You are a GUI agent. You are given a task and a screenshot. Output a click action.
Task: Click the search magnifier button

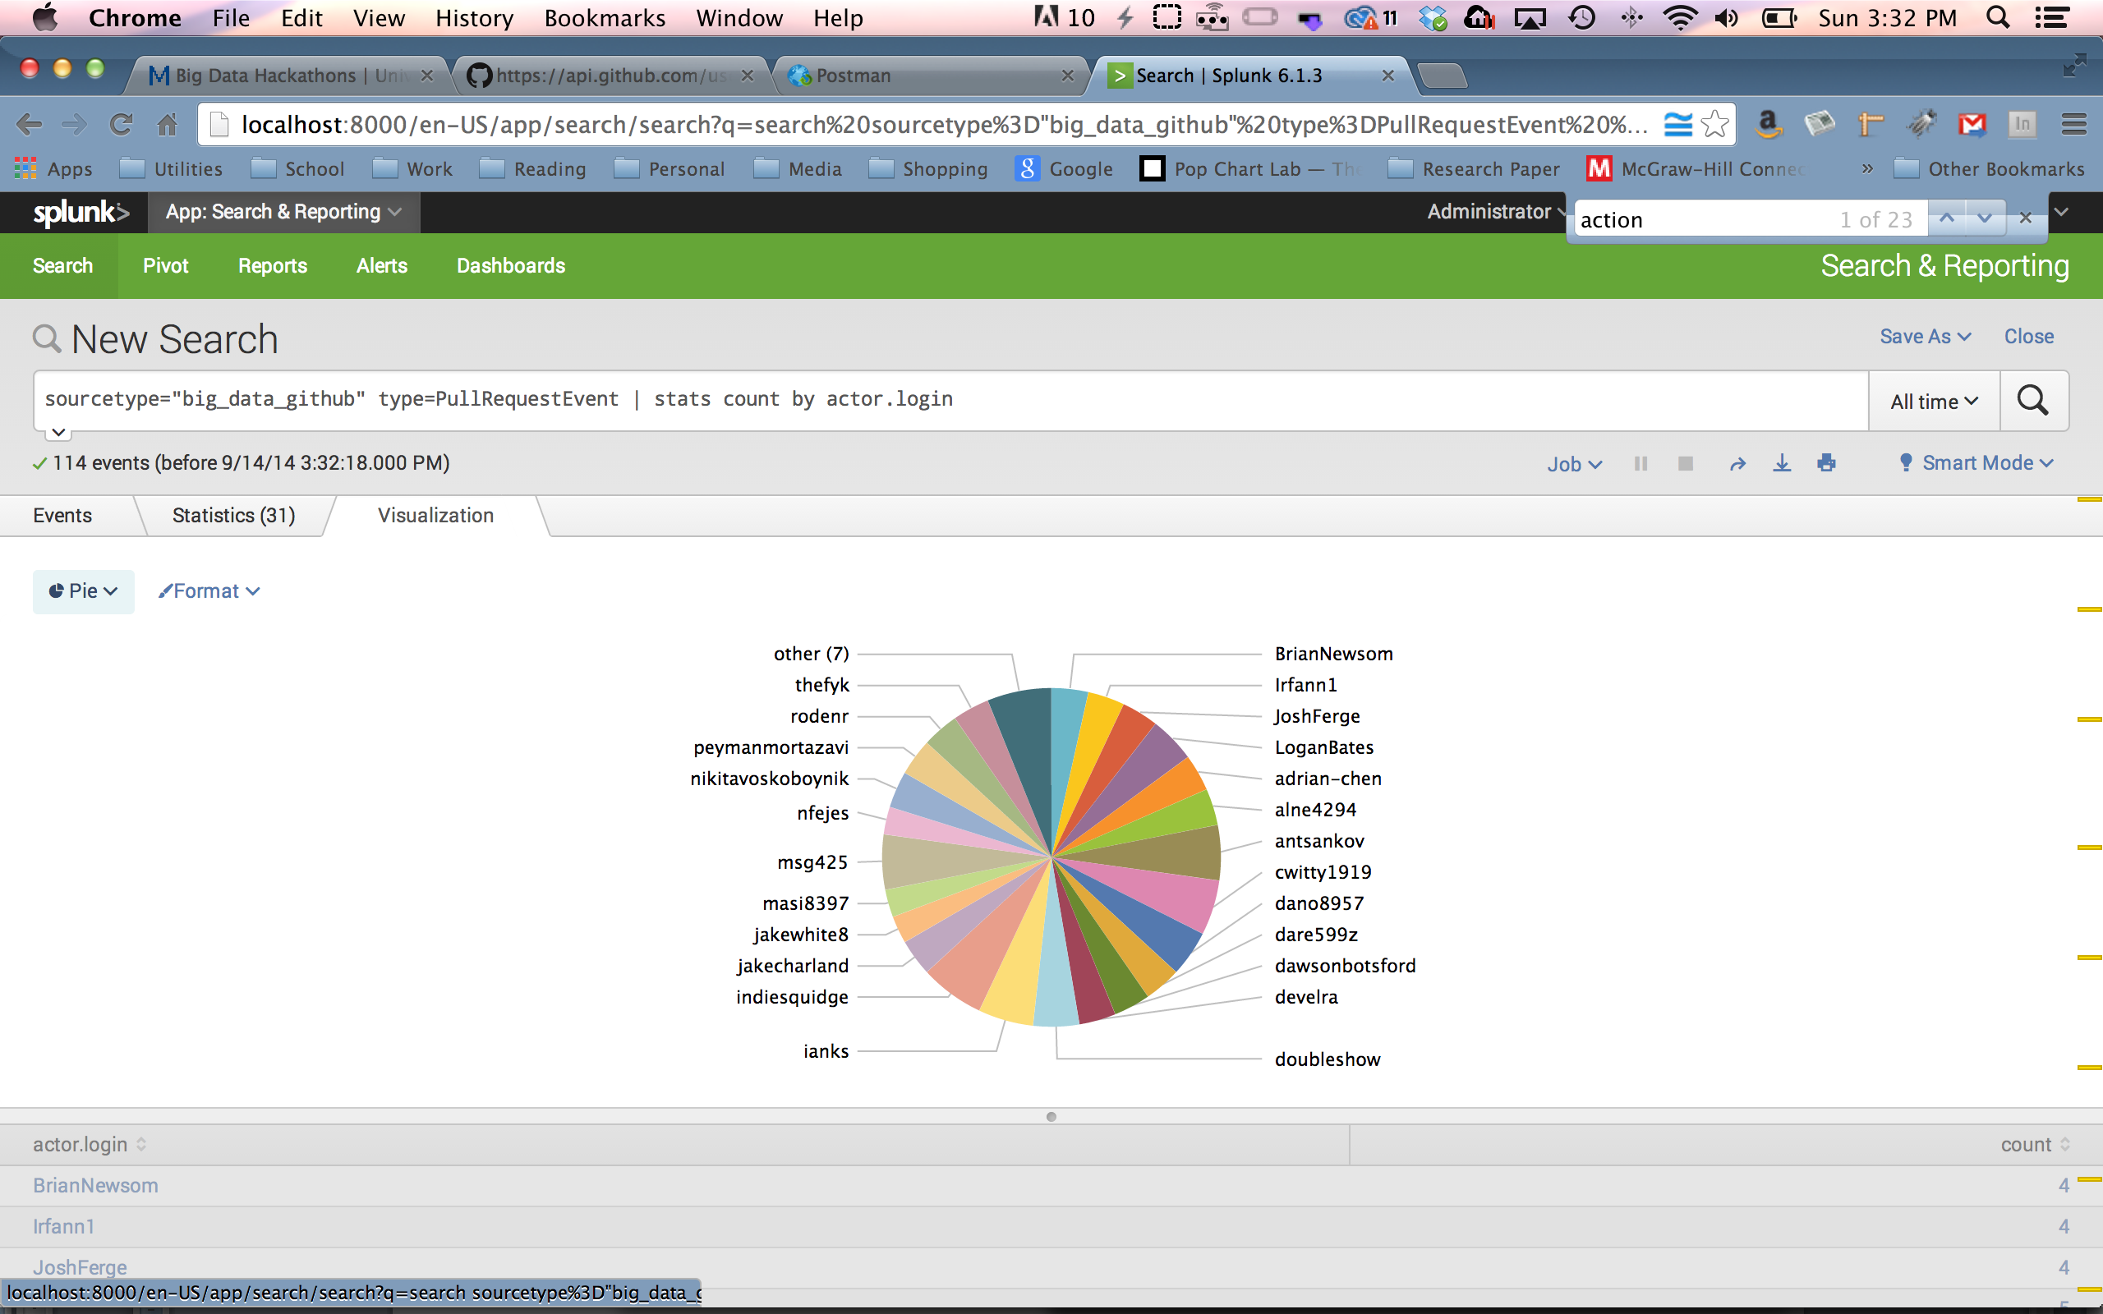coord(2032,401)
